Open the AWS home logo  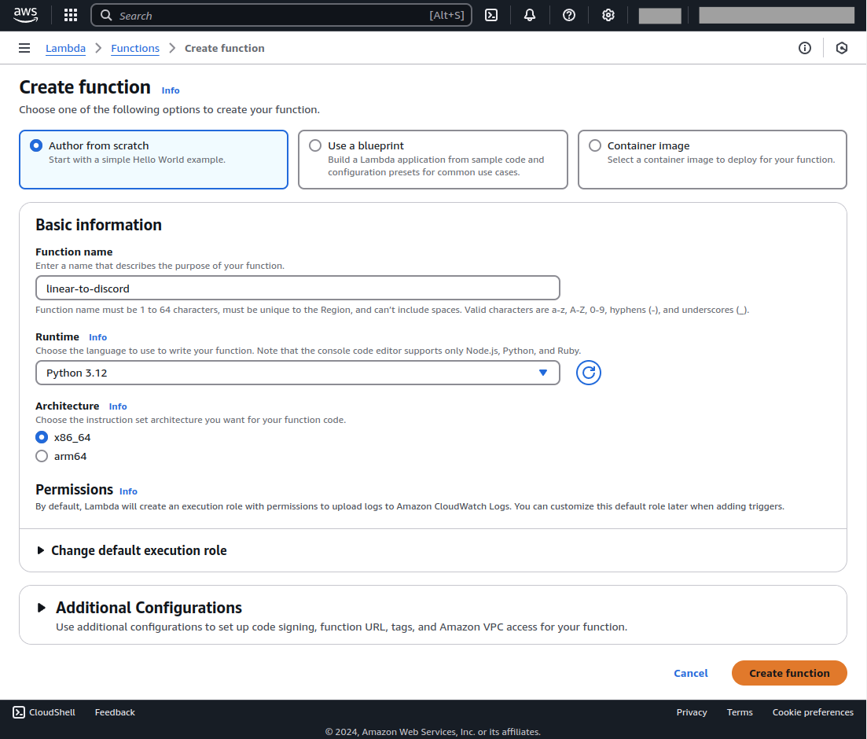pyautogui.click(x=25, y=15)
